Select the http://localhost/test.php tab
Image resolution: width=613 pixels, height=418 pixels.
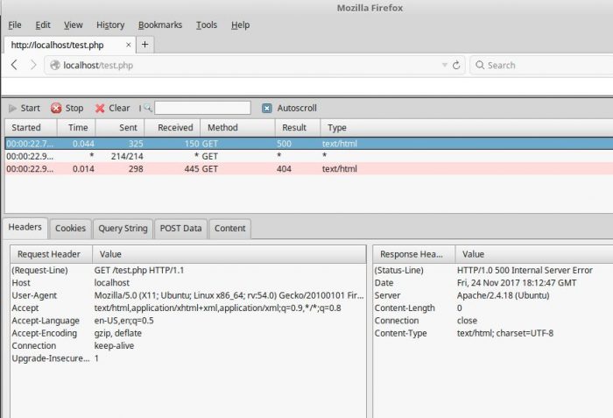pos(69,45)
